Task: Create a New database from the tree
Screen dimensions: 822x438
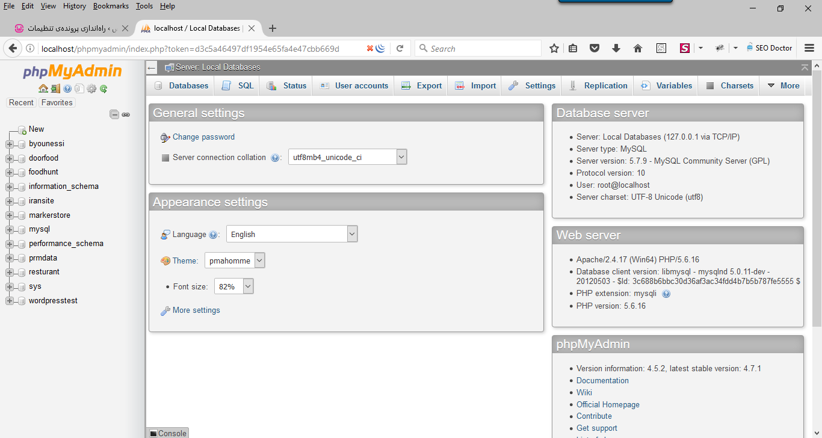Action: 36,129
